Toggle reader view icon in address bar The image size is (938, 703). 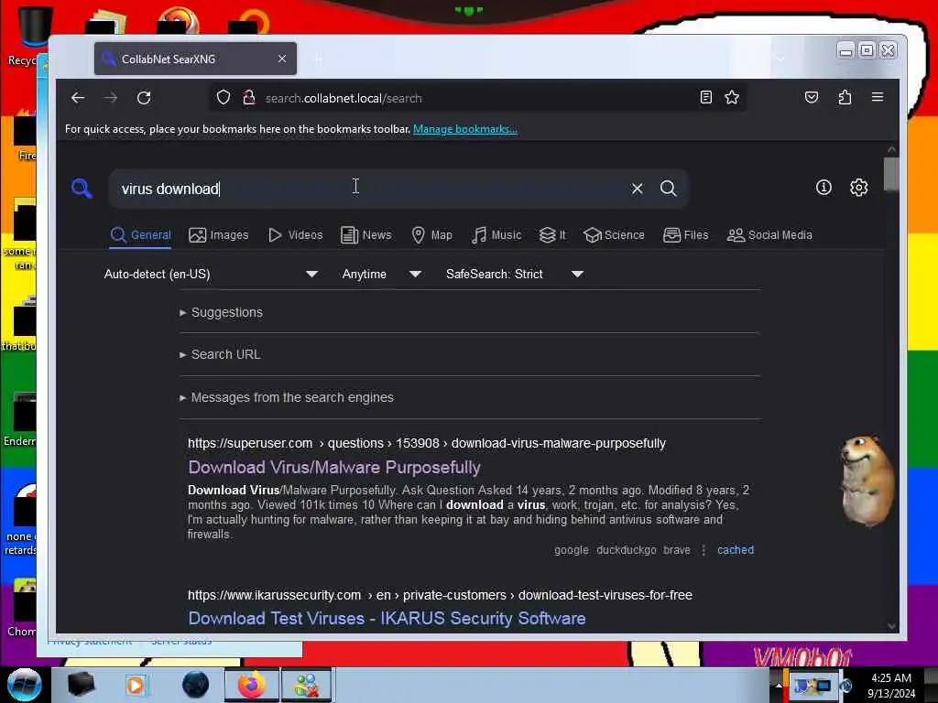(x=706, y=97)
